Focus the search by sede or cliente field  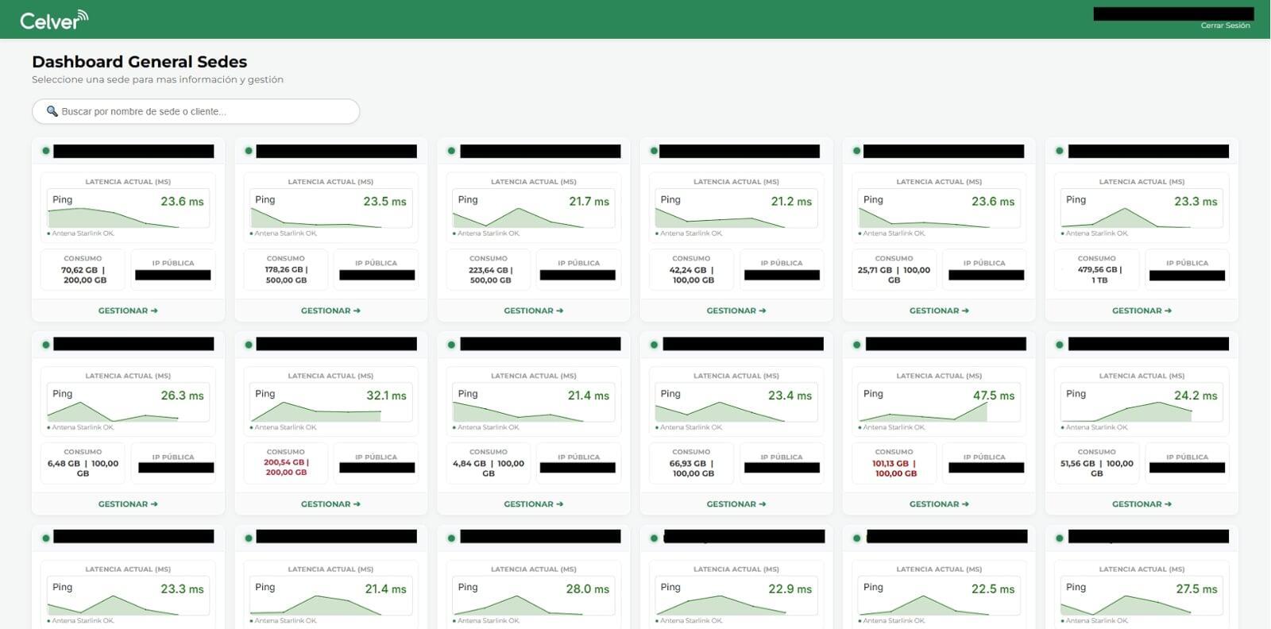207,111
